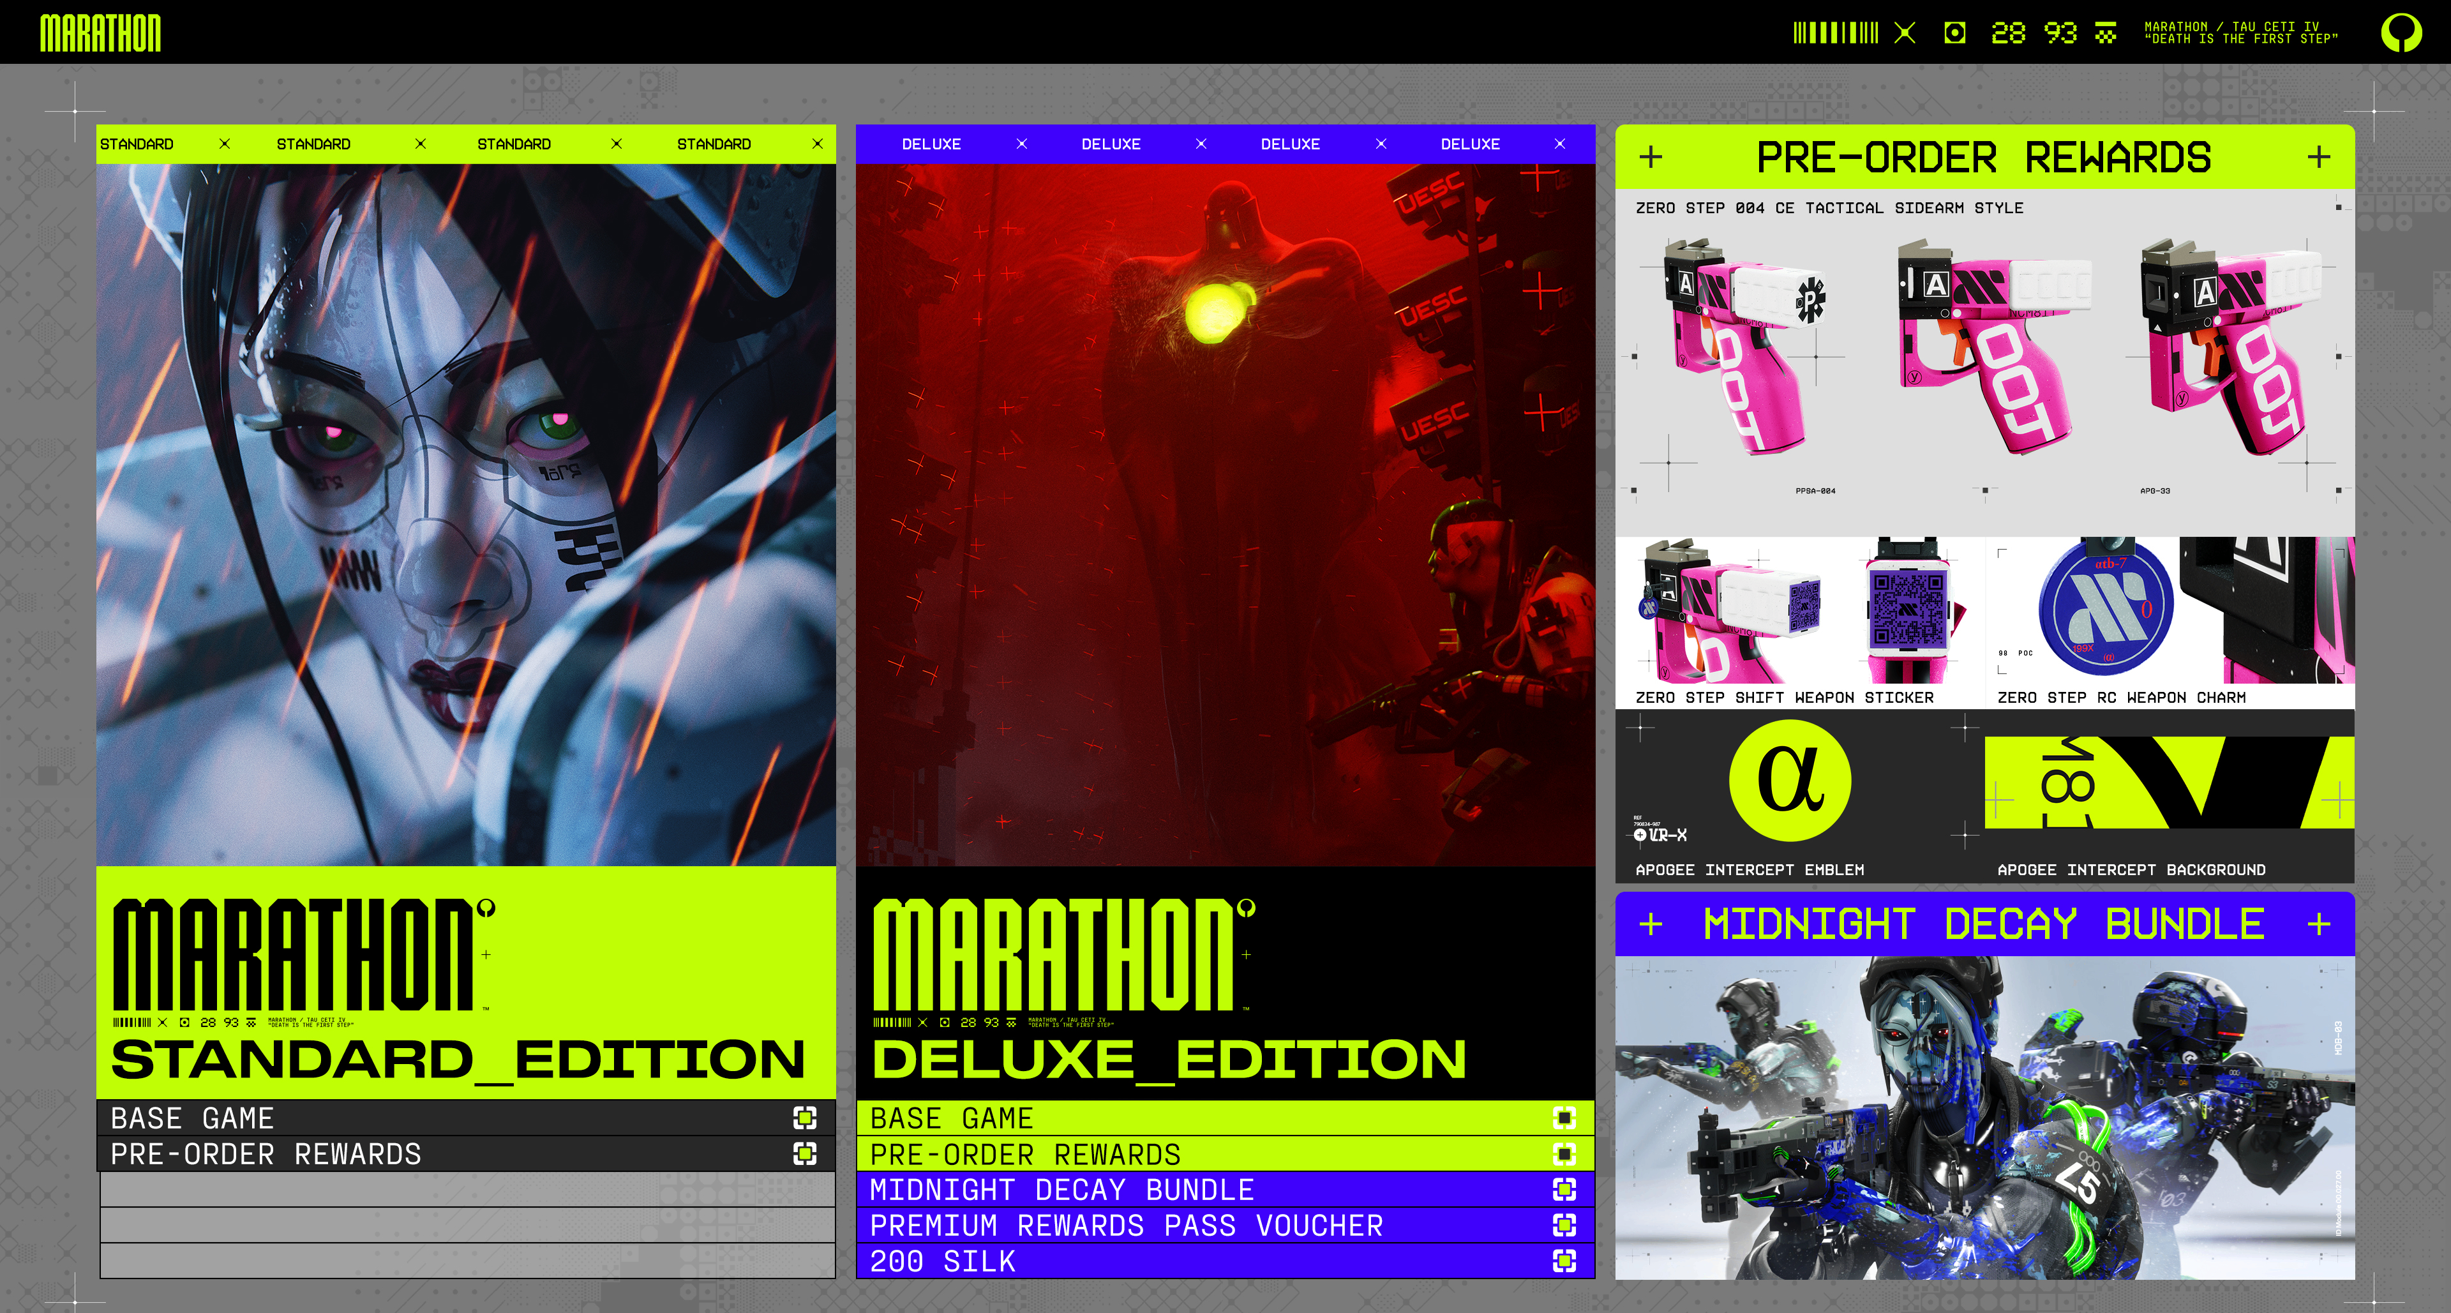Click the Marathon logo in header
This screenshot has width=2451, height=1313.
click(x=100, y=33)
